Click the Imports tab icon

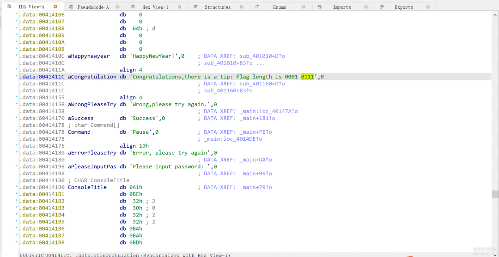tap(320, 6)
